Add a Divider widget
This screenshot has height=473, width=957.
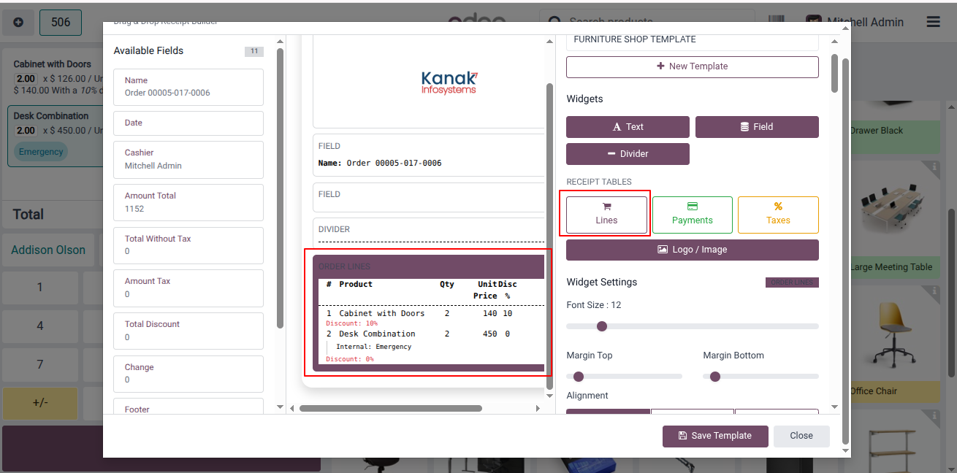[x=628, y=154]
